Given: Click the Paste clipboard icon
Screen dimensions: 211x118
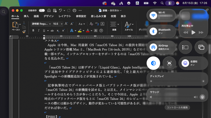Looking at the screenshot, I should (15, 25).
